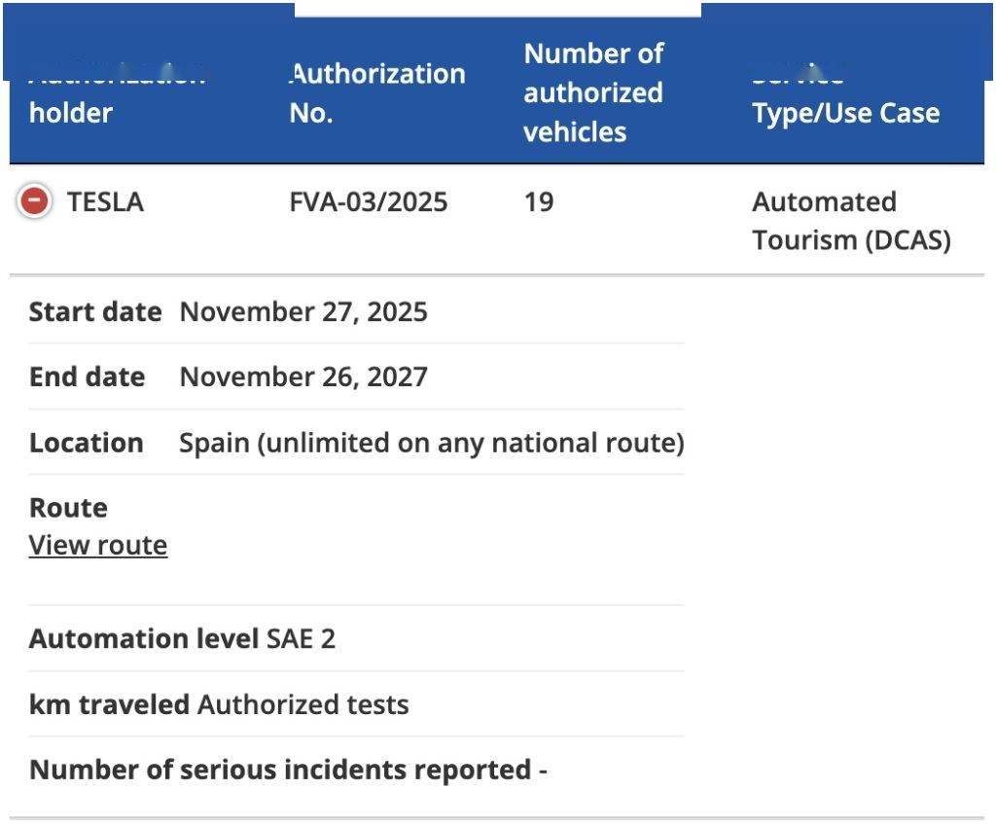
Task: Select the November 27, 2025 date value
Action: click(303, 311)
